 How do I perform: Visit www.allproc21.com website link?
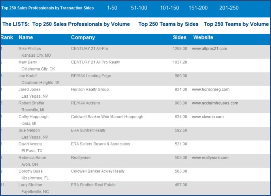209,48
